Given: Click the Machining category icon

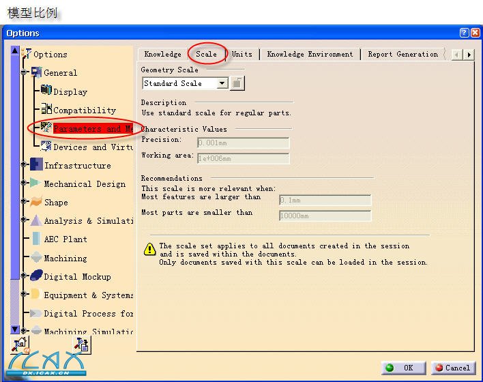Looking at the screenshot, I should tap(36, 257).
